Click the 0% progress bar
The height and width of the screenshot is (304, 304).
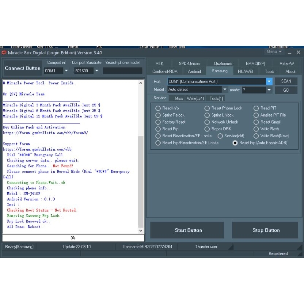[73, 238]
